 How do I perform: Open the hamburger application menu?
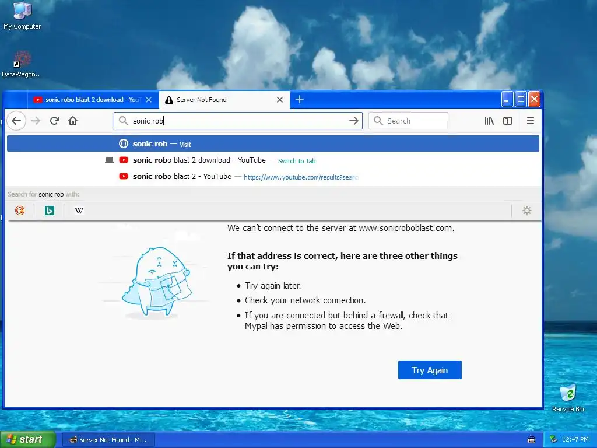(530, 121)
